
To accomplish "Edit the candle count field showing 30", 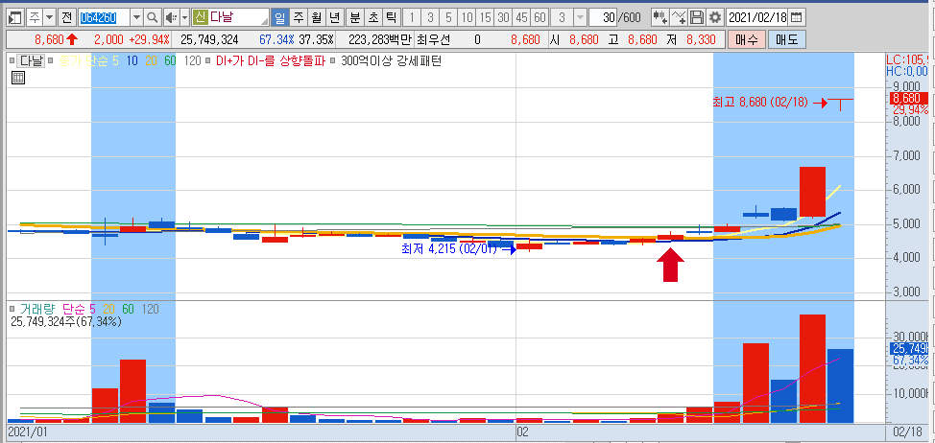I will coord(604,18).
